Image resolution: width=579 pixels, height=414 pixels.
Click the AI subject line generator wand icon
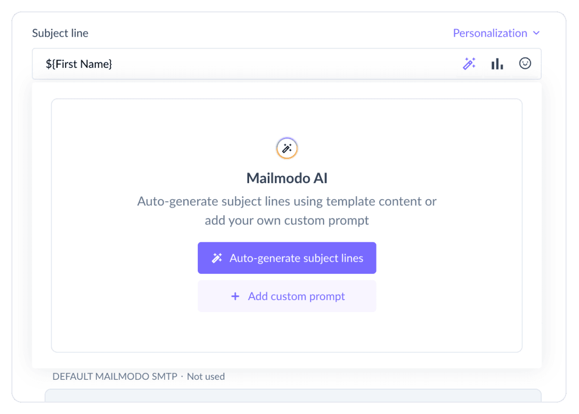(x=469, y=63)
